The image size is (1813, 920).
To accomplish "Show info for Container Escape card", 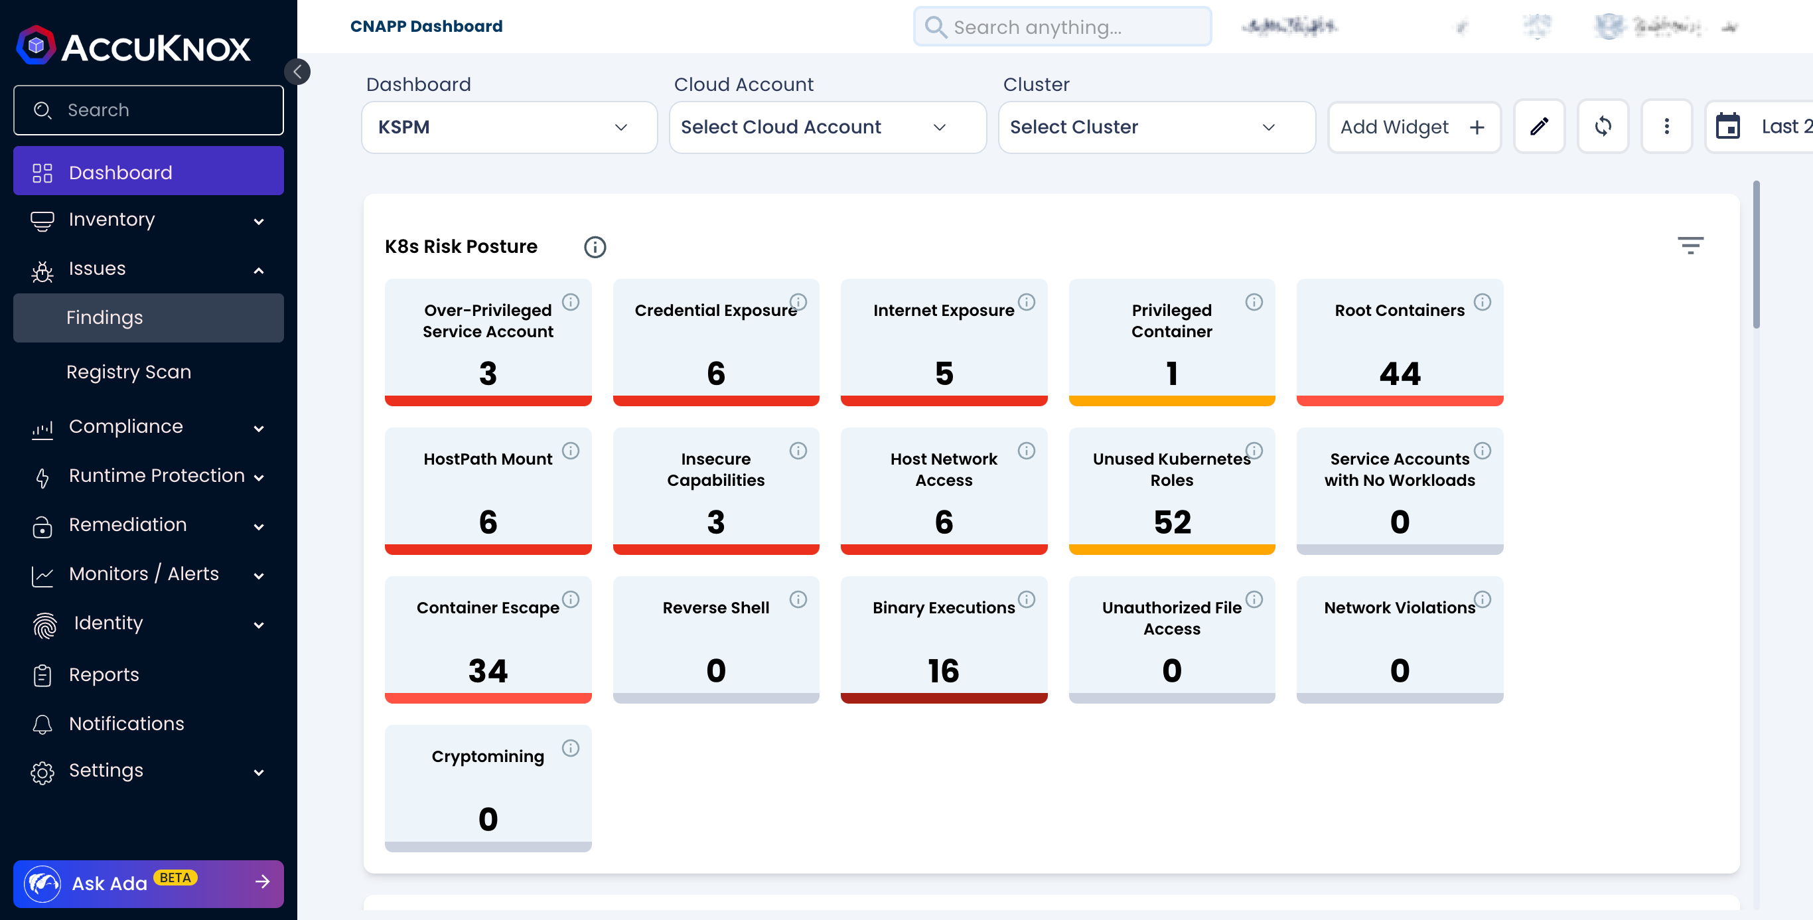I will point(571,599).
